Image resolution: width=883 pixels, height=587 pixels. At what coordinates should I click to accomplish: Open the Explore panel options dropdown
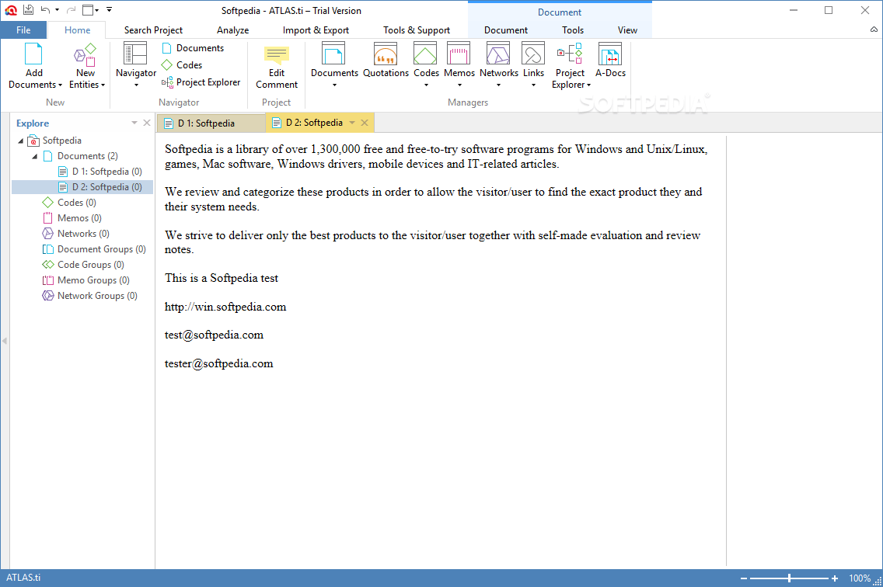pyautogui.click(x=134, y=123)
